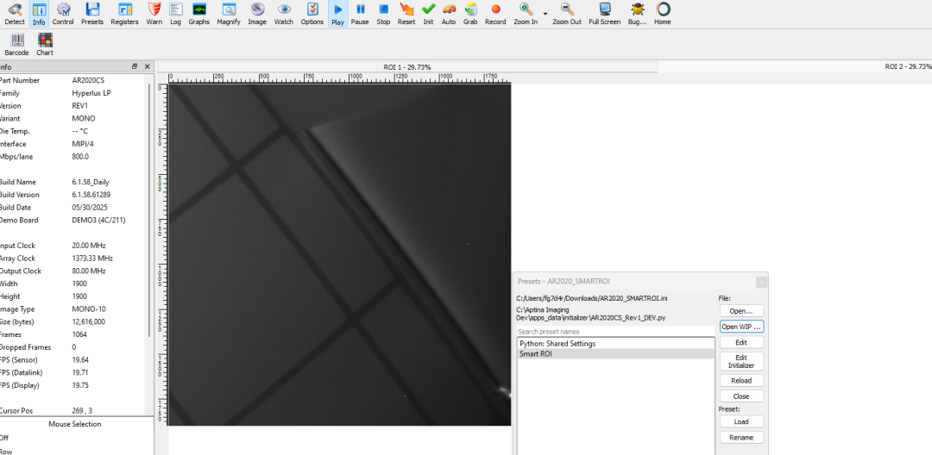Open the Image tool icon
The width and height of the screenshot is (932, 455).
(257, 14)
